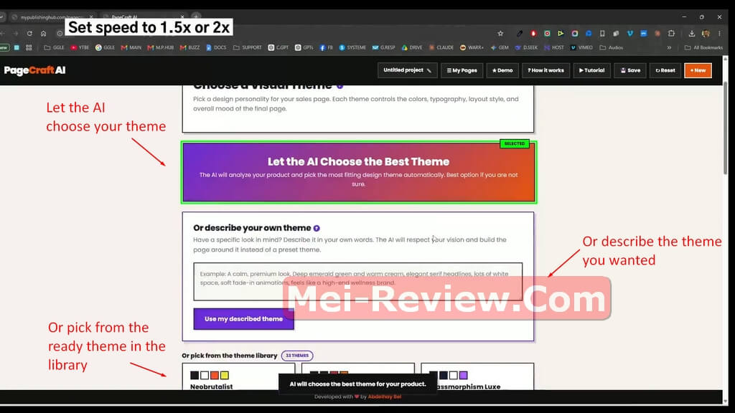Click the green play-arrow extension icon
This screenshot has width=735, height=413.
pyautogui.click(x=561, y=34)
